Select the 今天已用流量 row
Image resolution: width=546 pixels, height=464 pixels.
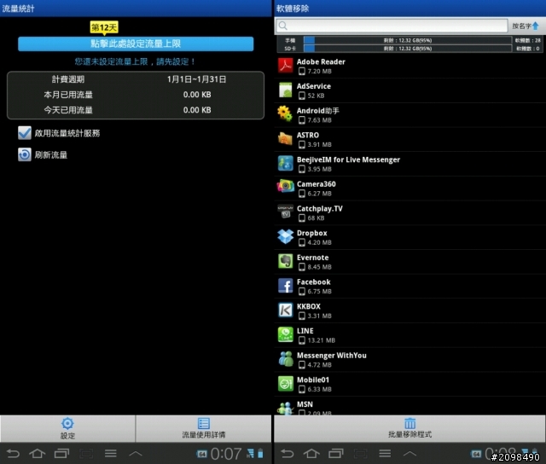(136, 110)
